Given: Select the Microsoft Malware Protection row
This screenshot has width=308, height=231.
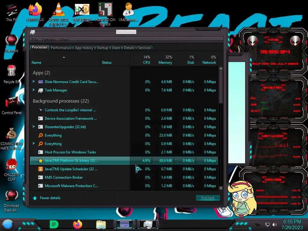Looking at the screenshot, I should point(124,186).
